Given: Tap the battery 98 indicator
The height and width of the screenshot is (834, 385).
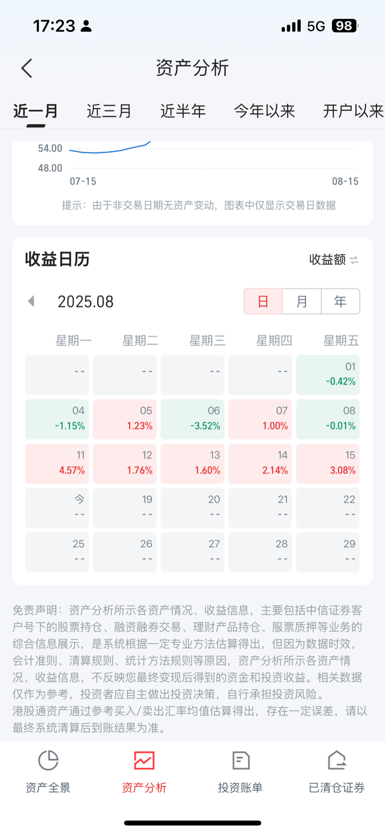Looking at the screenshot, I should (x=344, y=26).
